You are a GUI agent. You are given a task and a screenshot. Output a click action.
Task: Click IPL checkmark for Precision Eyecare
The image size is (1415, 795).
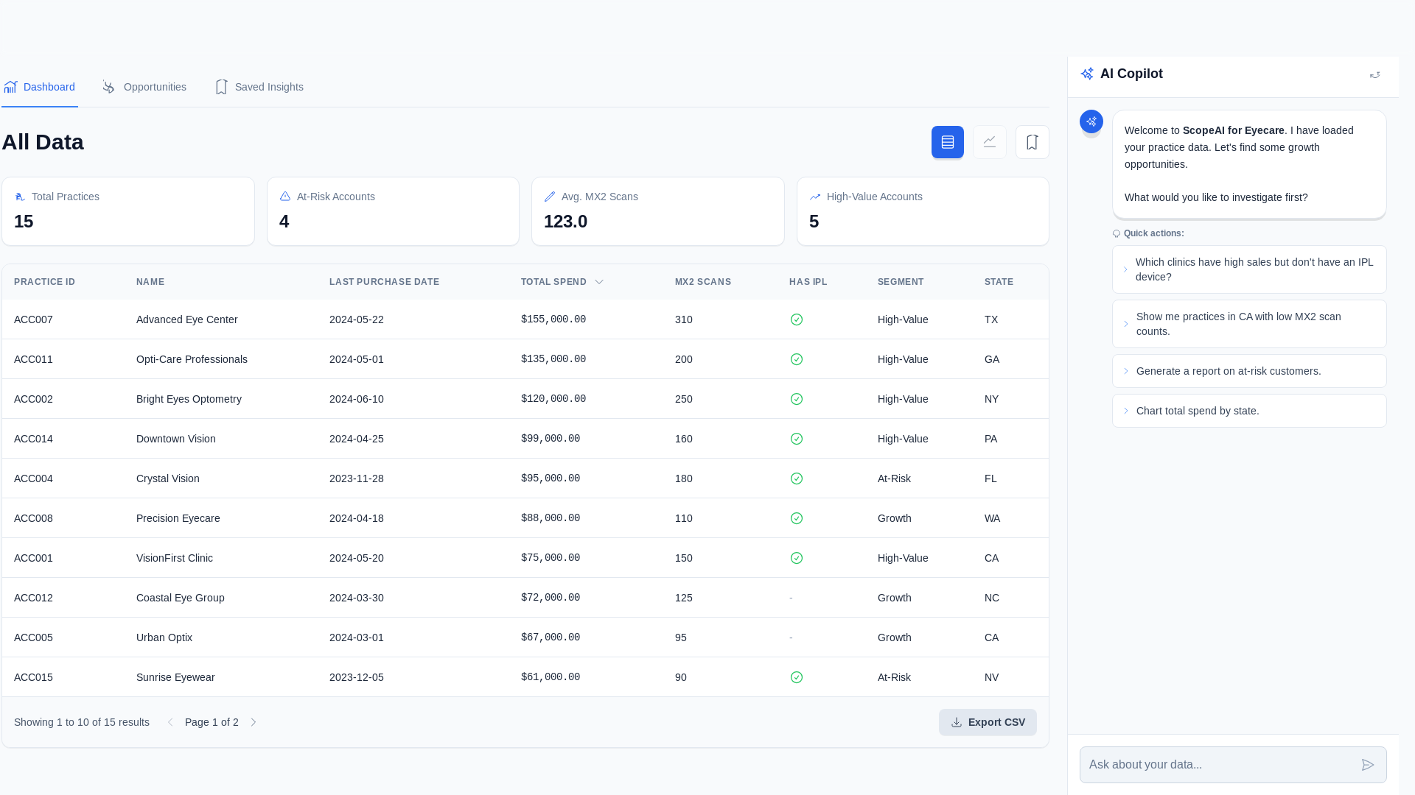pos(797,518)
